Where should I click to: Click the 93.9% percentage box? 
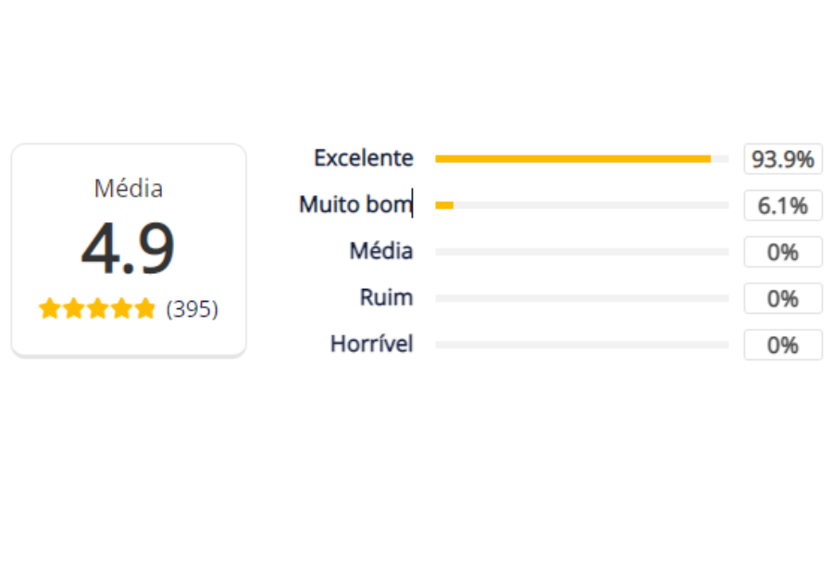click(782, 159)
